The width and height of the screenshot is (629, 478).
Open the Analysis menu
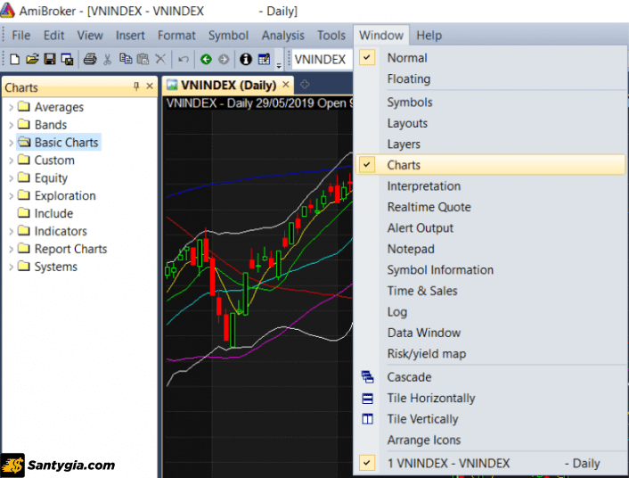[282, 36]
